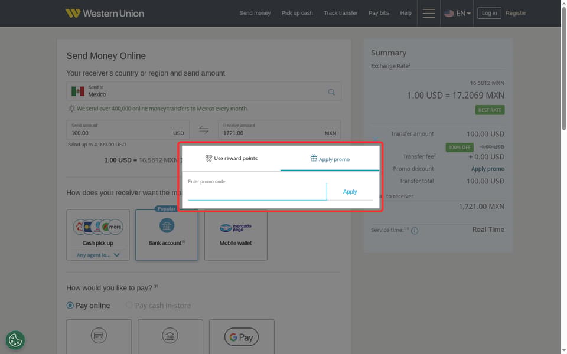567x354 pixels.
Task: Click the Transfer total 100.00 USD value
Action: [x=485, y=181]
